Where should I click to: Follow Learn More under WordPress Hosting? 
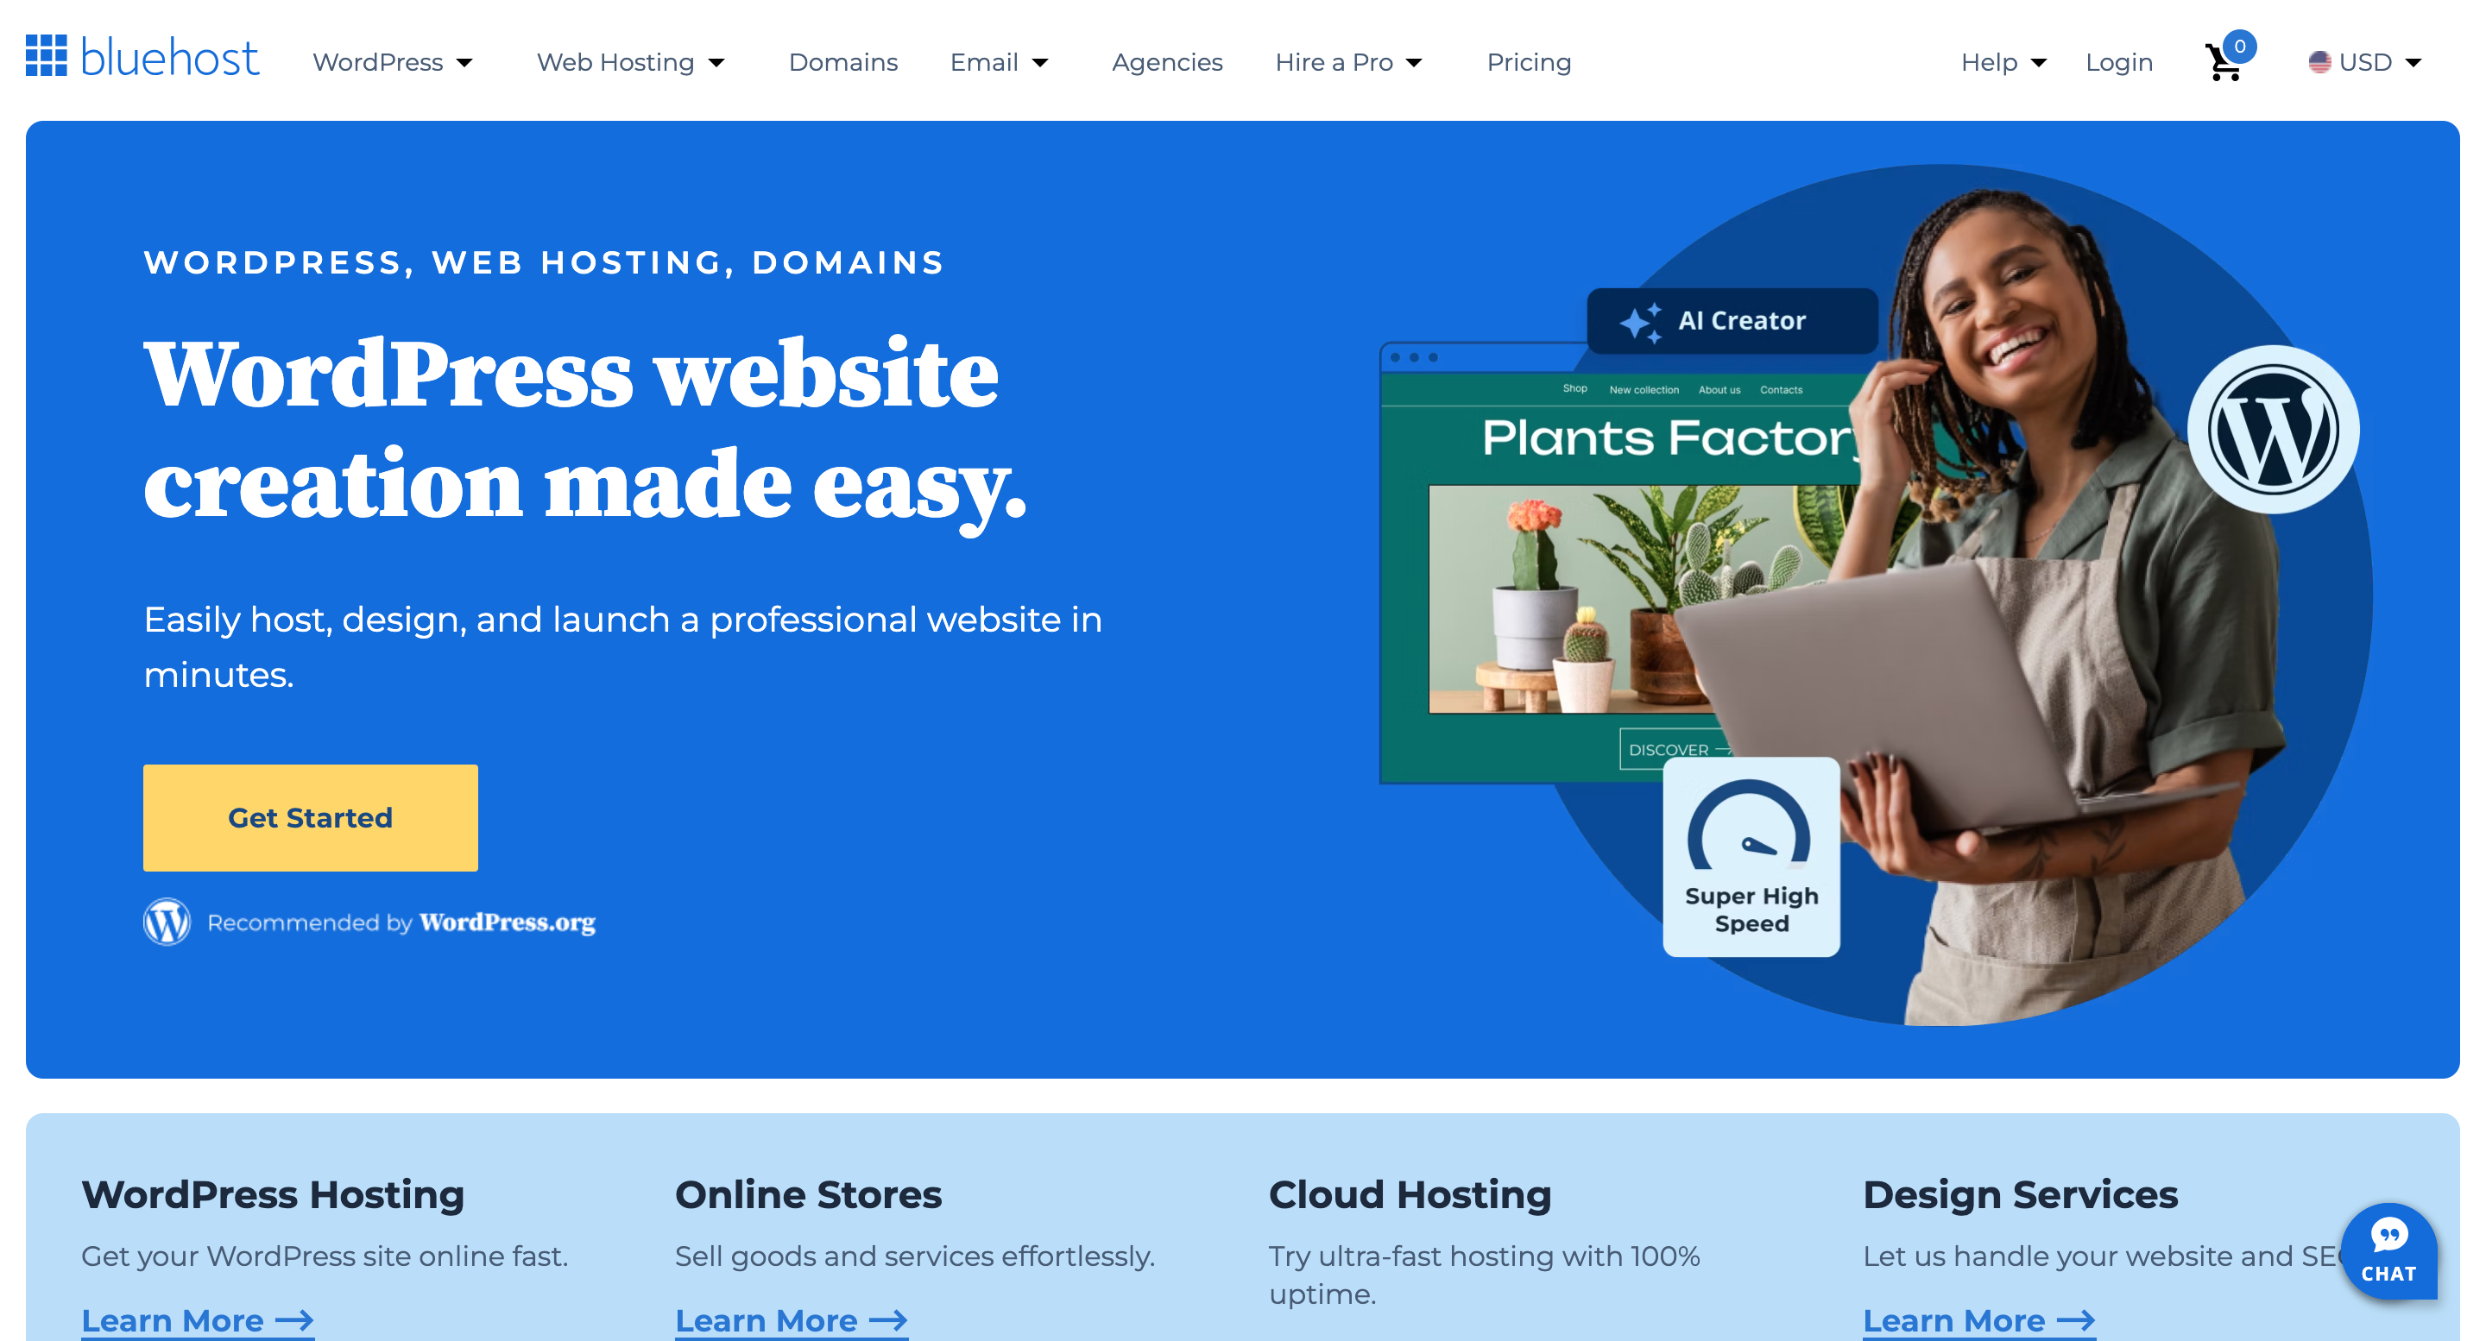[197, 1319]
